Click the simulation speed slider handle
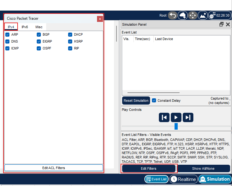232x186 pixels. pyautogui.click(x=176, y=126)
